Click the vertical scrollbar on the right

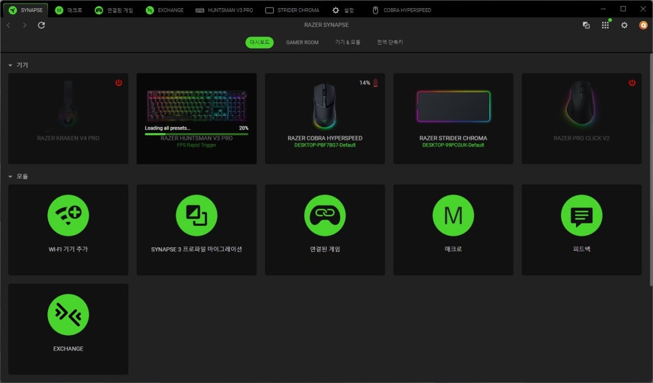pyautogui.click(x=650, y=170)
